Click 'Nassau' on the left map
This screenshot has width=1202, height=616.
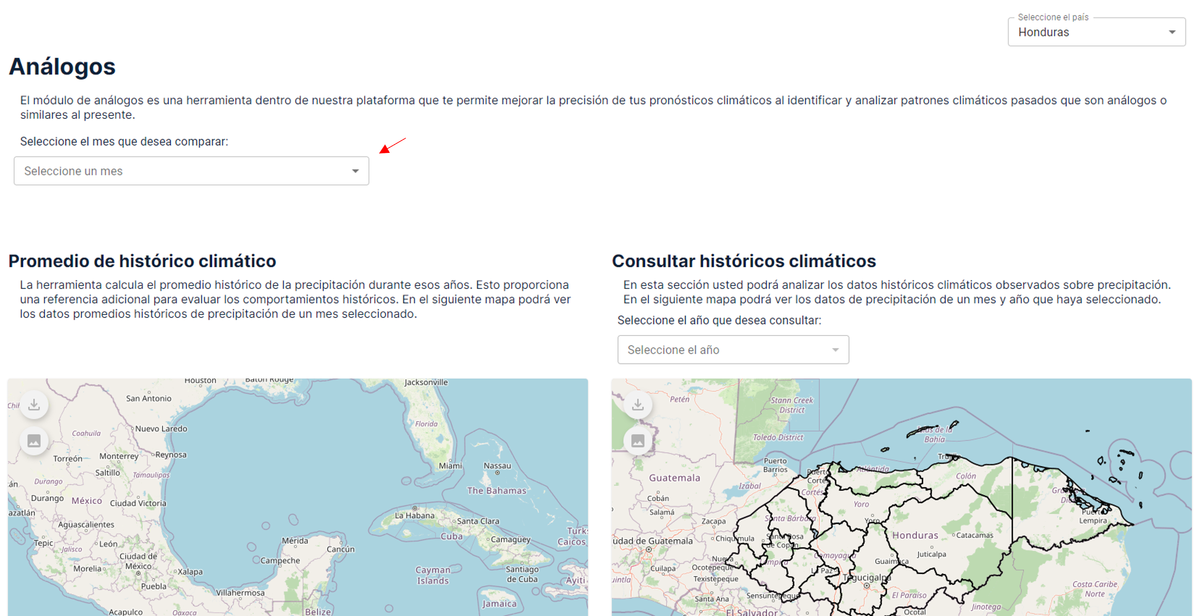click(497, 466)
